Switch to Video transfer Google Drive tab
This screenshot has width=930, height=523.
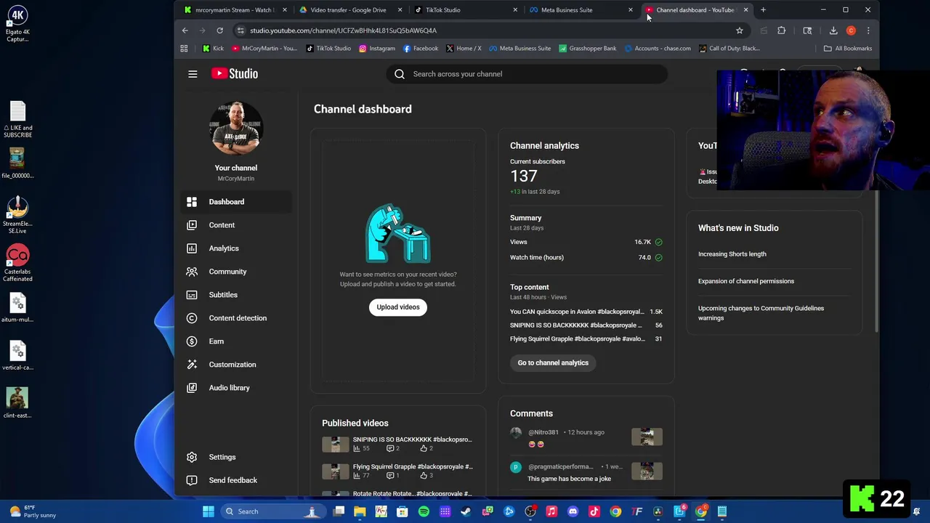[x=349, y=10]
